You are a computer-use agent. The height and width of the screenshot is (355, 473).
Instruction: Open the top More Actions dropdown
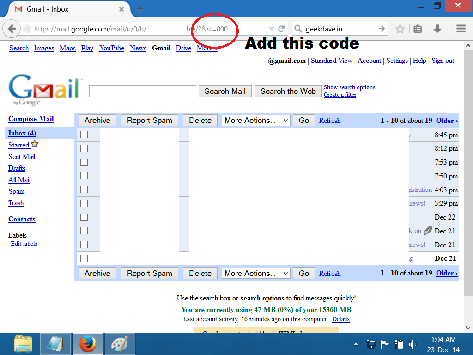click(x=256, y=121)
